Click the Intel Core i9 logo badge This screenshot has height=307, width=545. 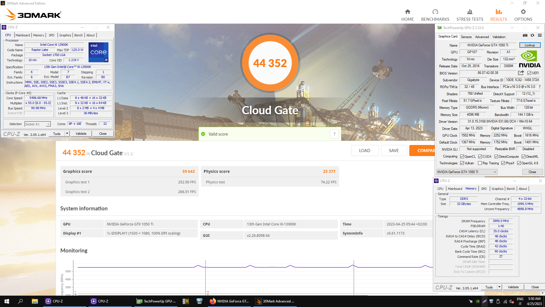click(98, 52)
